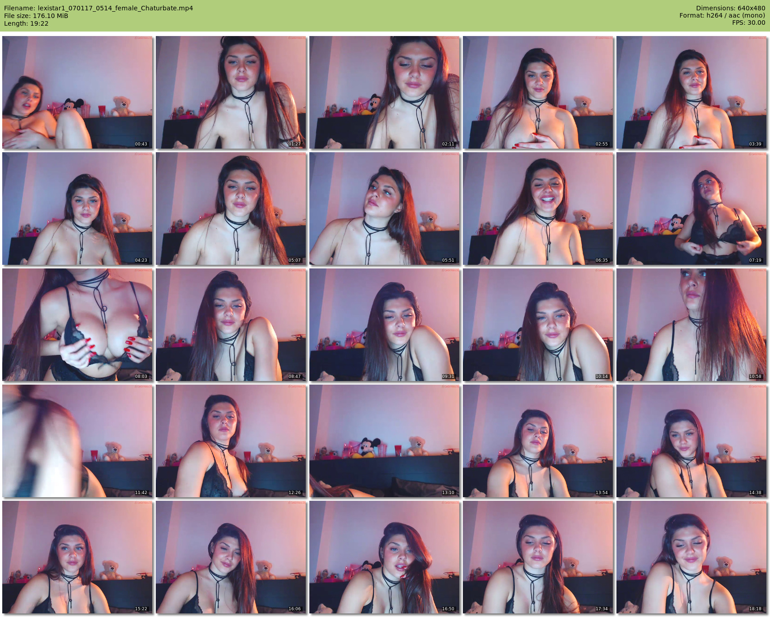770x617 pixels.
Task: Select the frame marked 01:27
Action: point(231,92)
